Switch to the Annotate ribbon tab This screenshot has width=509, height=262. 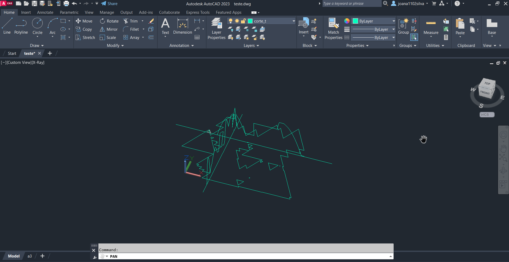click(45, 12)
